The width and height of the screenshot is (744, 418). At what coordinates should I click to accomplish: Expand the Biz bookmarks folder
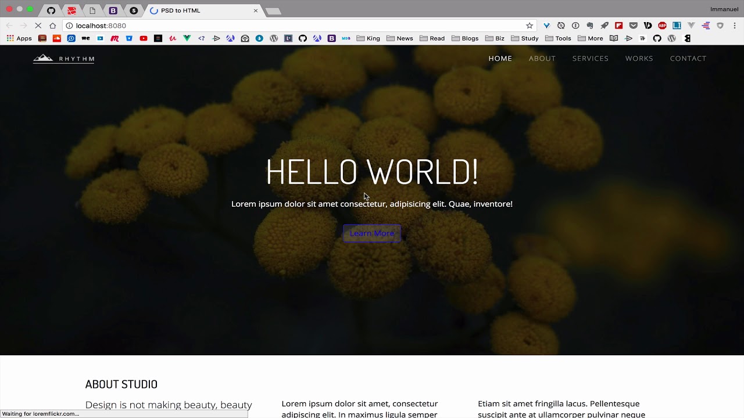click(x=495, y=38)
